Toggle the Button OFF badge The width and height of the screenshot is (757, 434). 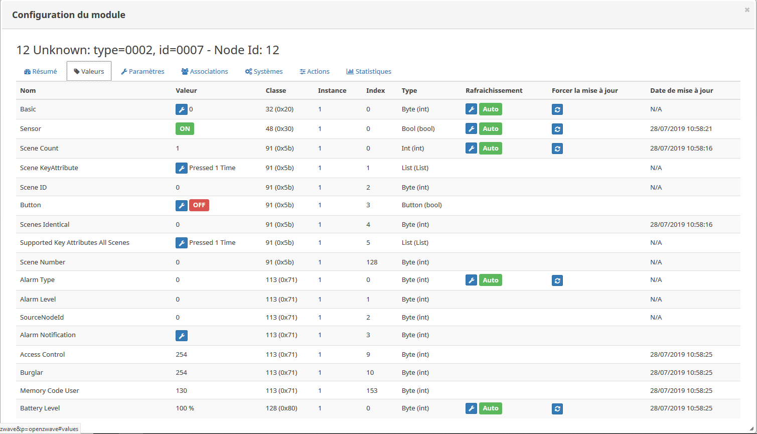click(x=199, y=205)
